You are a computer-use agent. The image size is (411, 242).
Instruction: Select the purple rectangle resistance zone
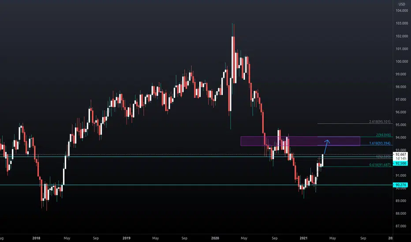click(x=300, y=141)
